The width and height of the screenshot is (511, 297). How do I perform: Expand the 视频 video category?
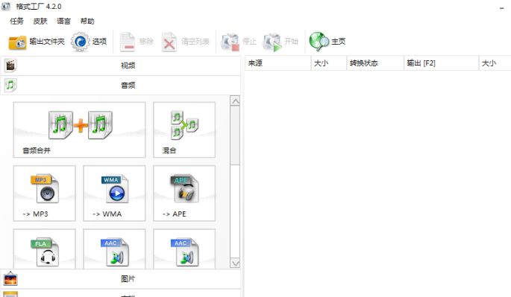click(x=121, y=66)
